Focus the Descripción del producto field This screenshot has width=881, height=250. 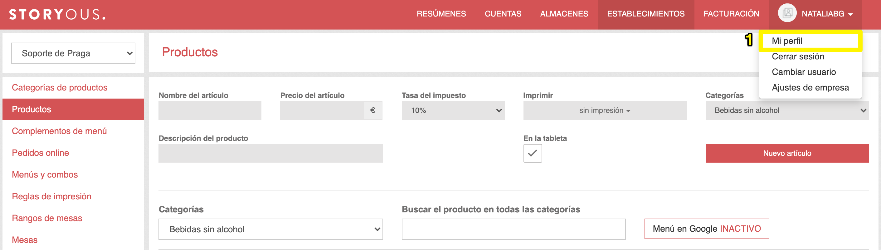tap(270, 153)
